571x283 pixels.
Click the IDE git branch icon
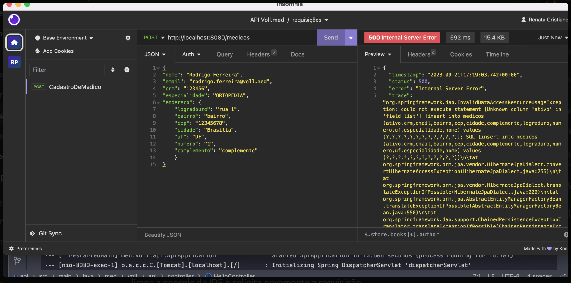click(x=17, y=261)
